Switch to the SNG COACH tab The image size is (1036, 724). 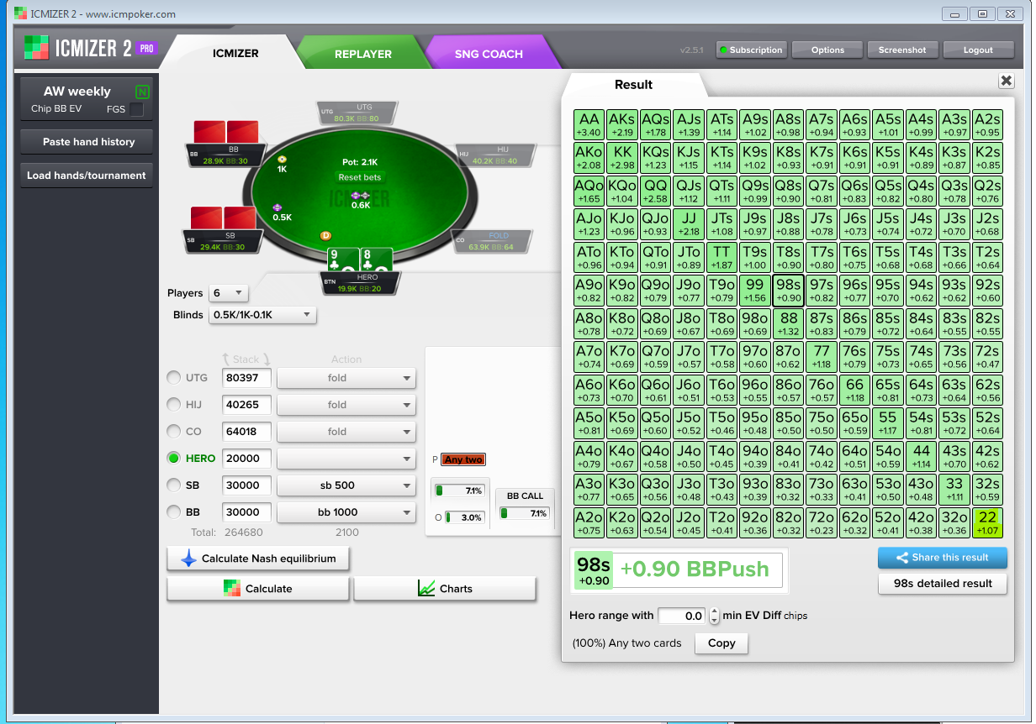[489, 53]
